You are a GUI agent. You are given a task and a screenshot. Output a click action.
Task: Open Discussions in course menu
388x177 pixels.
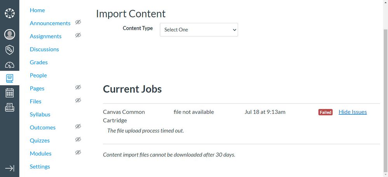[x=44, y=49]
